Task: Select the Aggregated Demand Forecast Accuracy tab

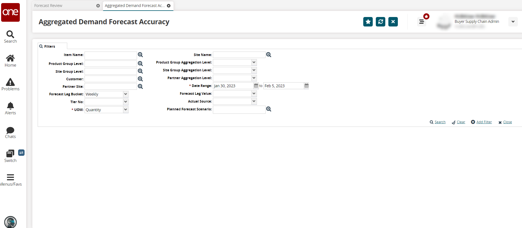Action: [134, 6]
